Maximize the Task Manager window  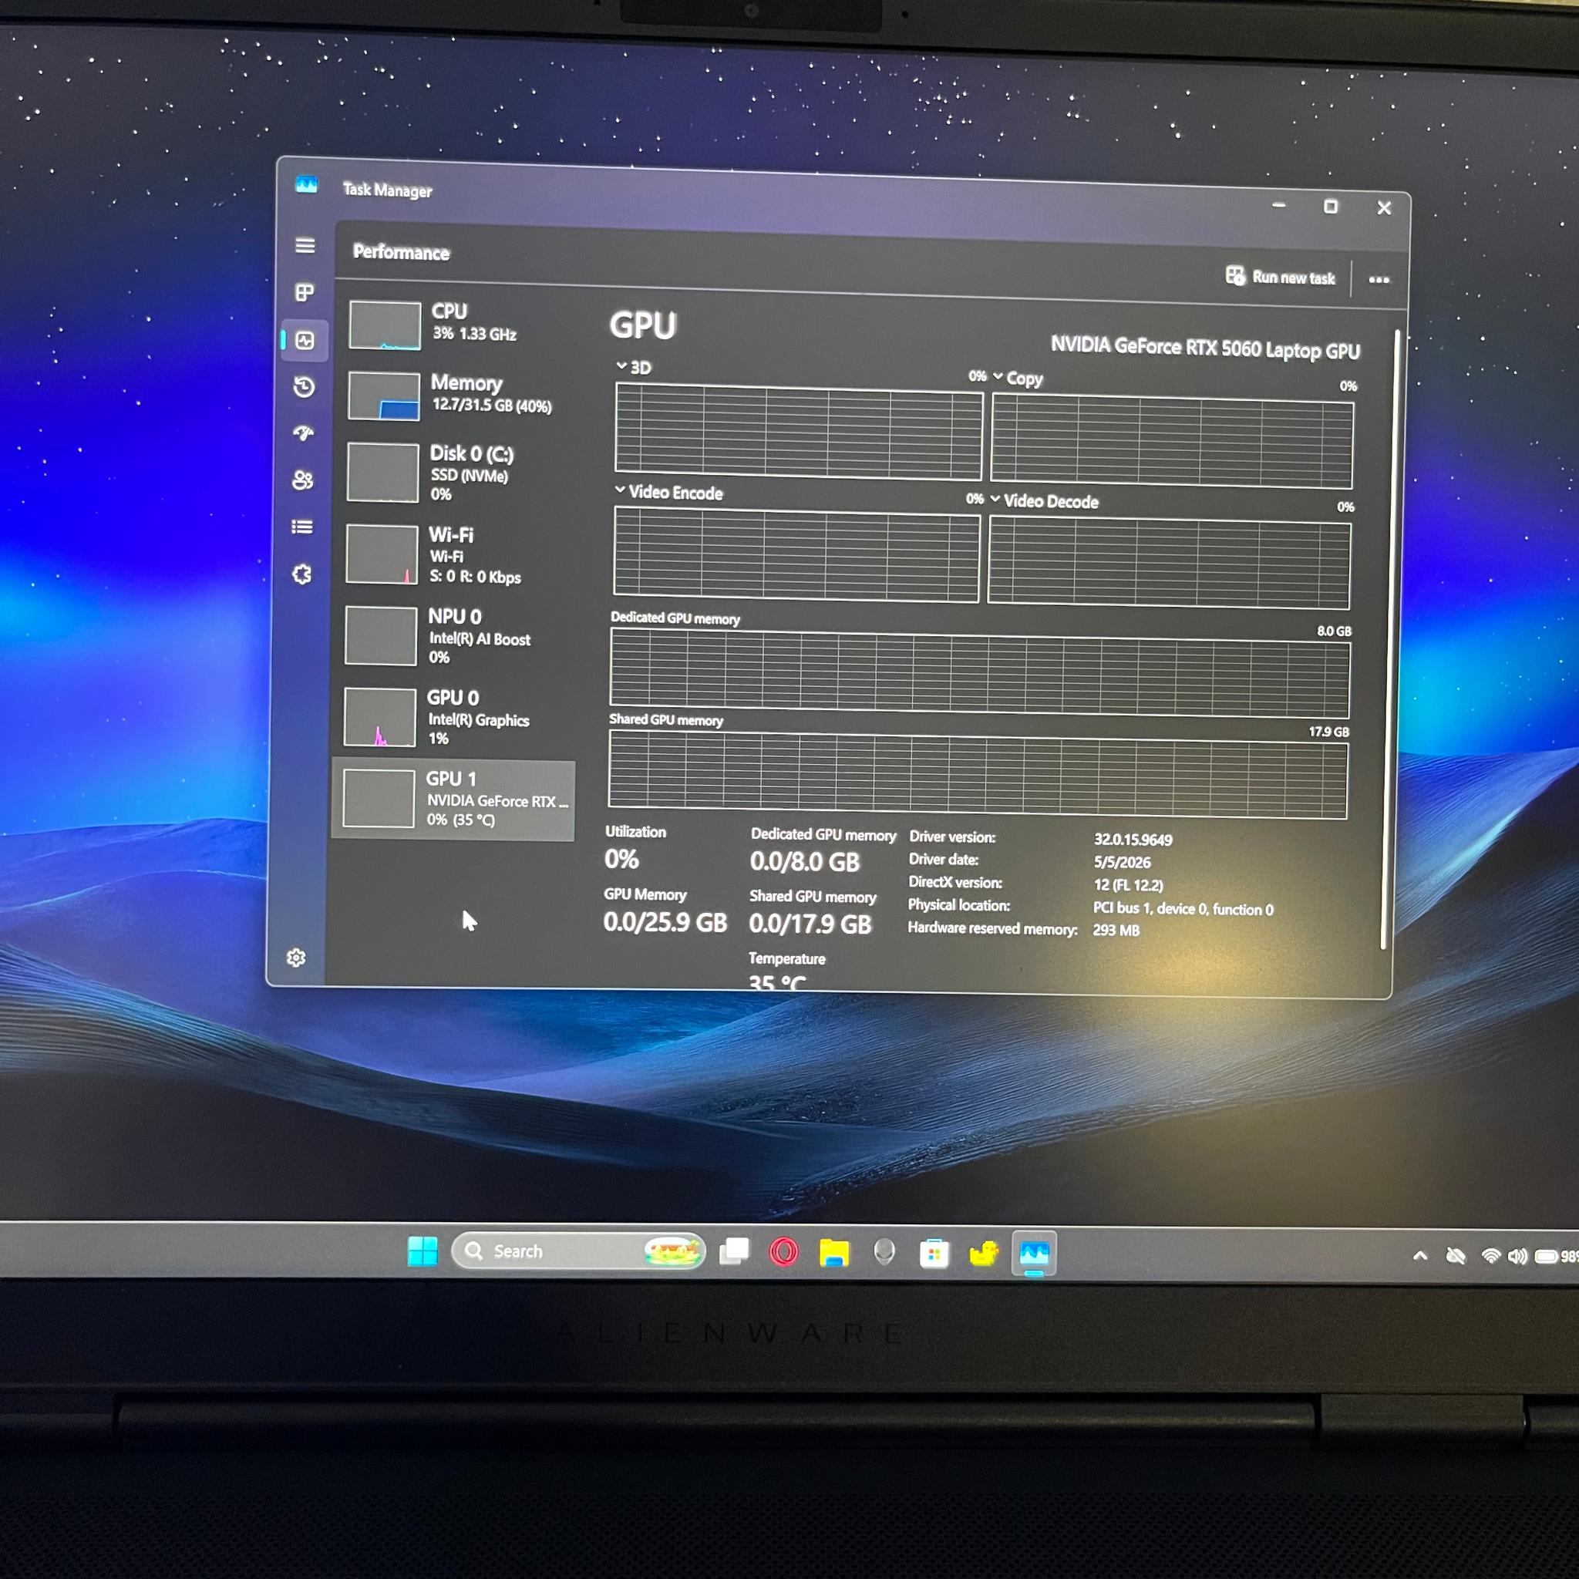(x=1331, y=207)
